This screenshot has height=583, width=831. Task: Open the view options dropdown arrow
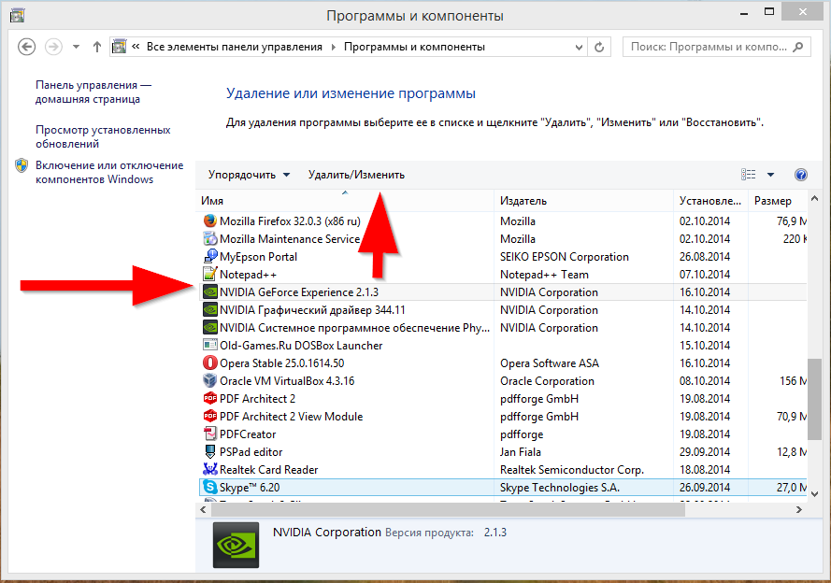[770, 175]
